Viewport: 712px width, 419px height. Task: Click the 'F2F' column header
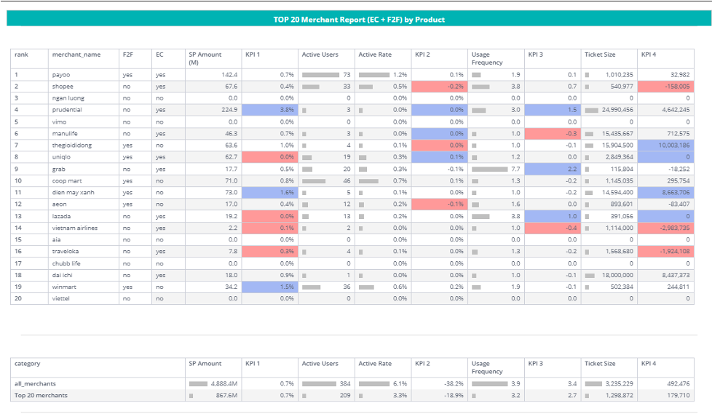tap(128, 55)
